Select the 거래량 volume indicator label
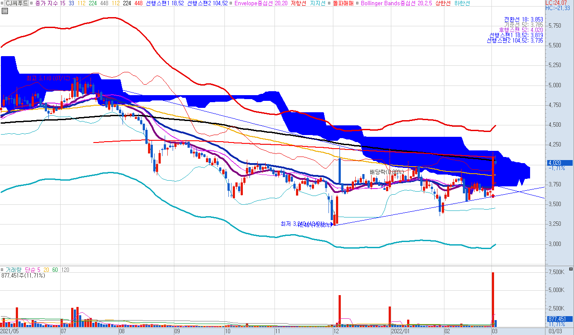 [x=14, y=270]
